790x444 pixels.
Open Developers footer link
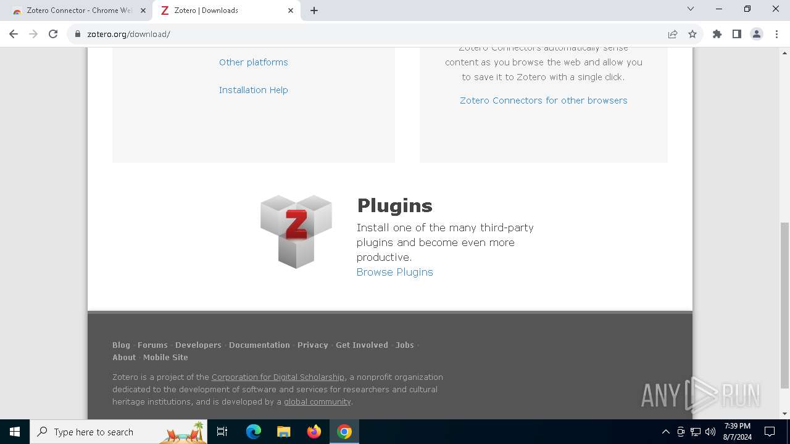click(198, 345)
